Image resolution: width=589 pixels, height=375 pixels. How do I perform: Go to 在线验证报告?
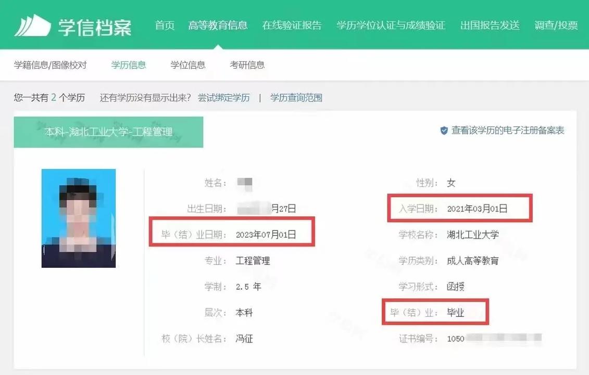coord(292,25)
